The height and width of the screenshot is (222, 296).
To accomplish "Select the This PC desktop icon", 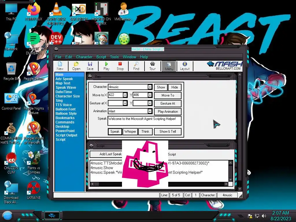I will (11, 12).
